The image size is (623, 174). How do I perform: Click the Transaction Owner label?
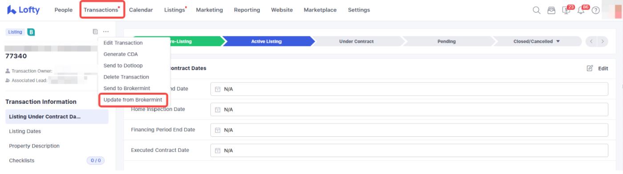(32, 71)
